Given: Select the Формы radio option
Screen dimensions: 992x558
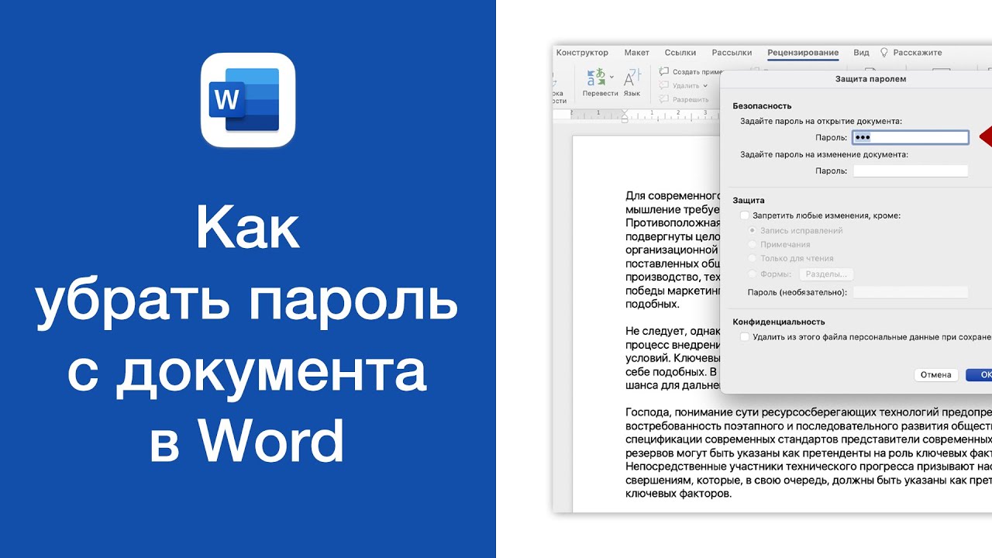Looking at the screenshot, I should (753, 274).
